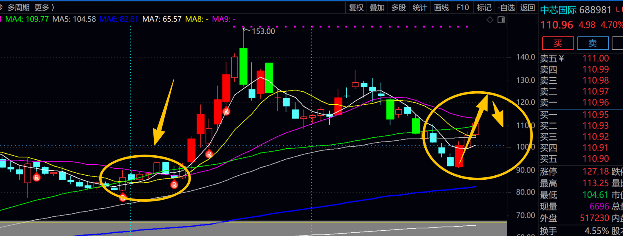The width and height of the screenshot is (623, 236).
Task: Click the topmost R marker on the rally
Action: click(x=226, y=111)
